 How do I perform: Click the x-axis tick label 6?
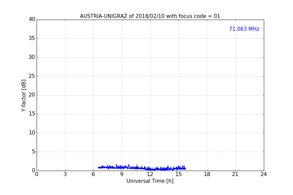pyautogui.click(x=94, y=174)
